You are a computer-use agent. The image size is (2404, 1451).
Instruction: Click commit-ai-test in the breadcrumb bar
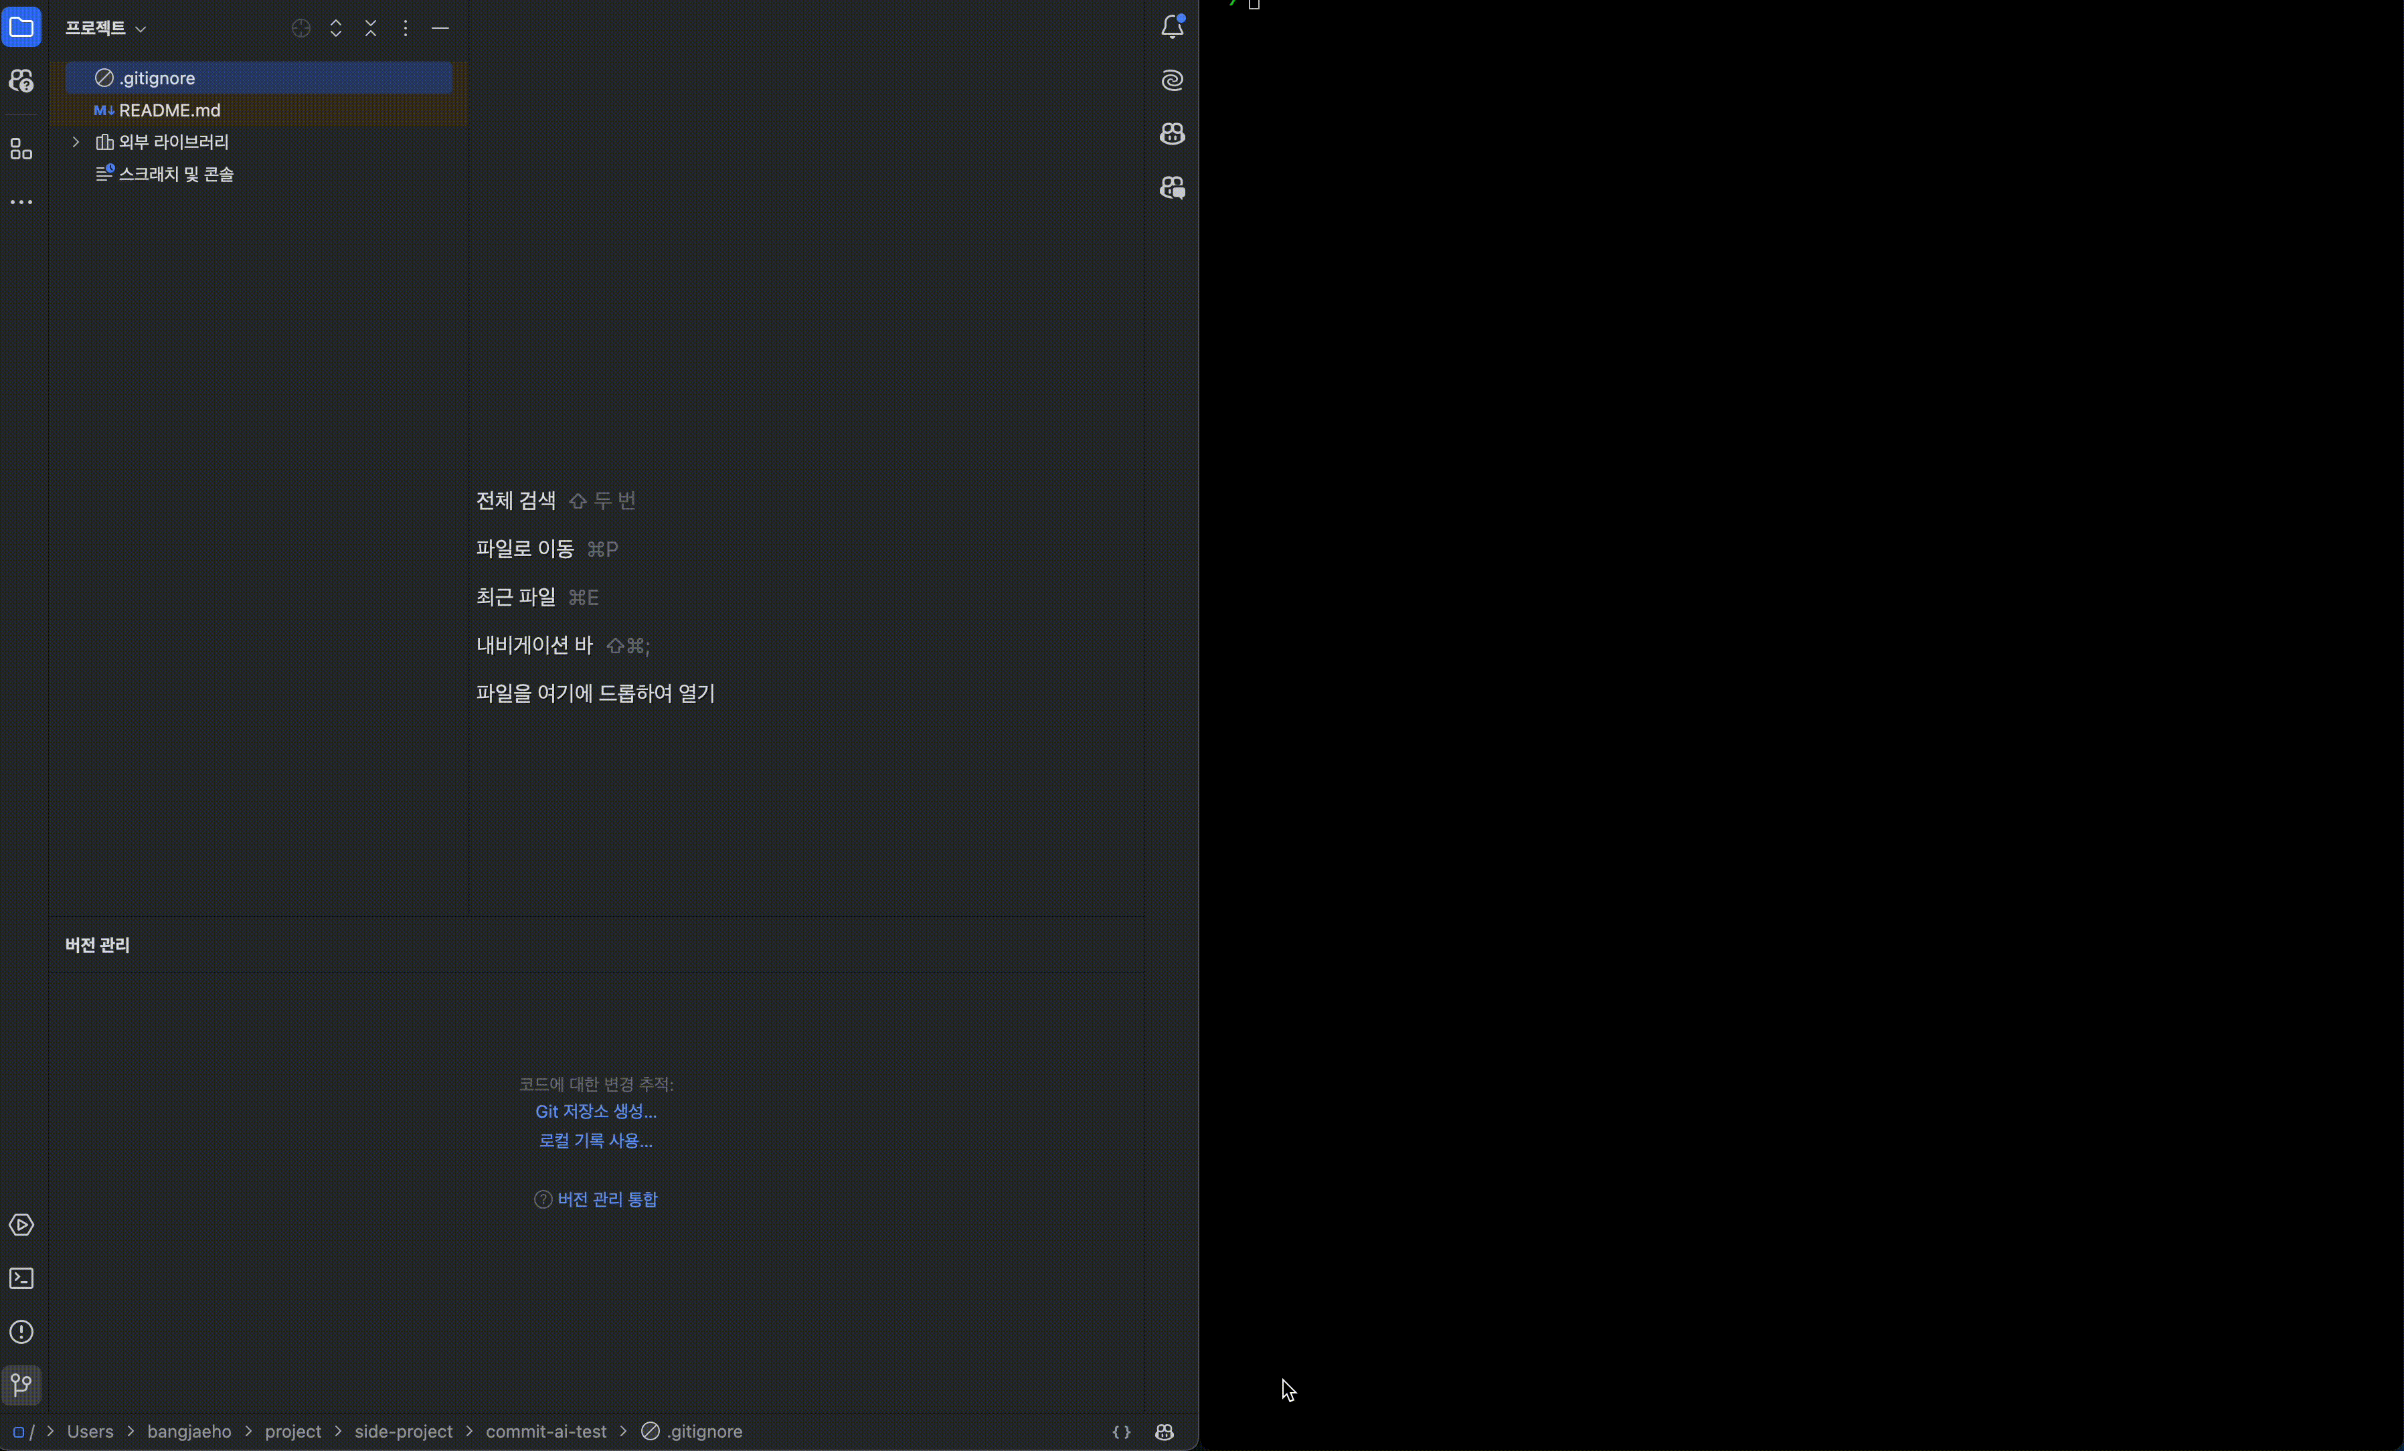click(545, 1432)
